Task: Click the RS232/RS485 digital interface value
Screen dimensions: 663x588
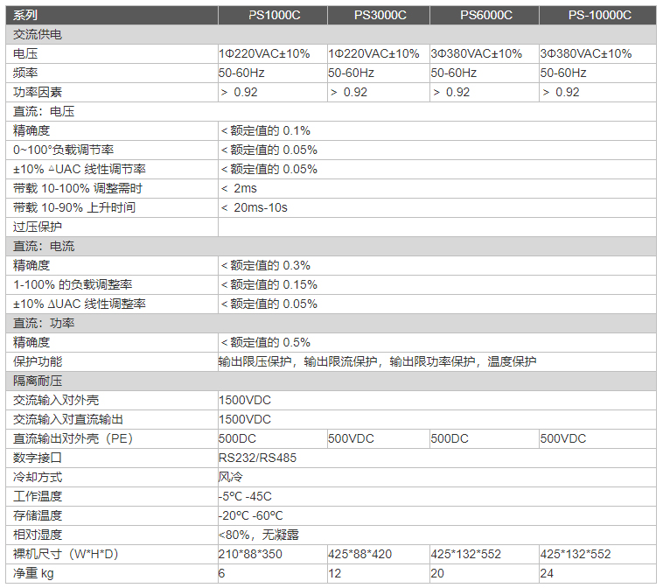Action: 255,458
